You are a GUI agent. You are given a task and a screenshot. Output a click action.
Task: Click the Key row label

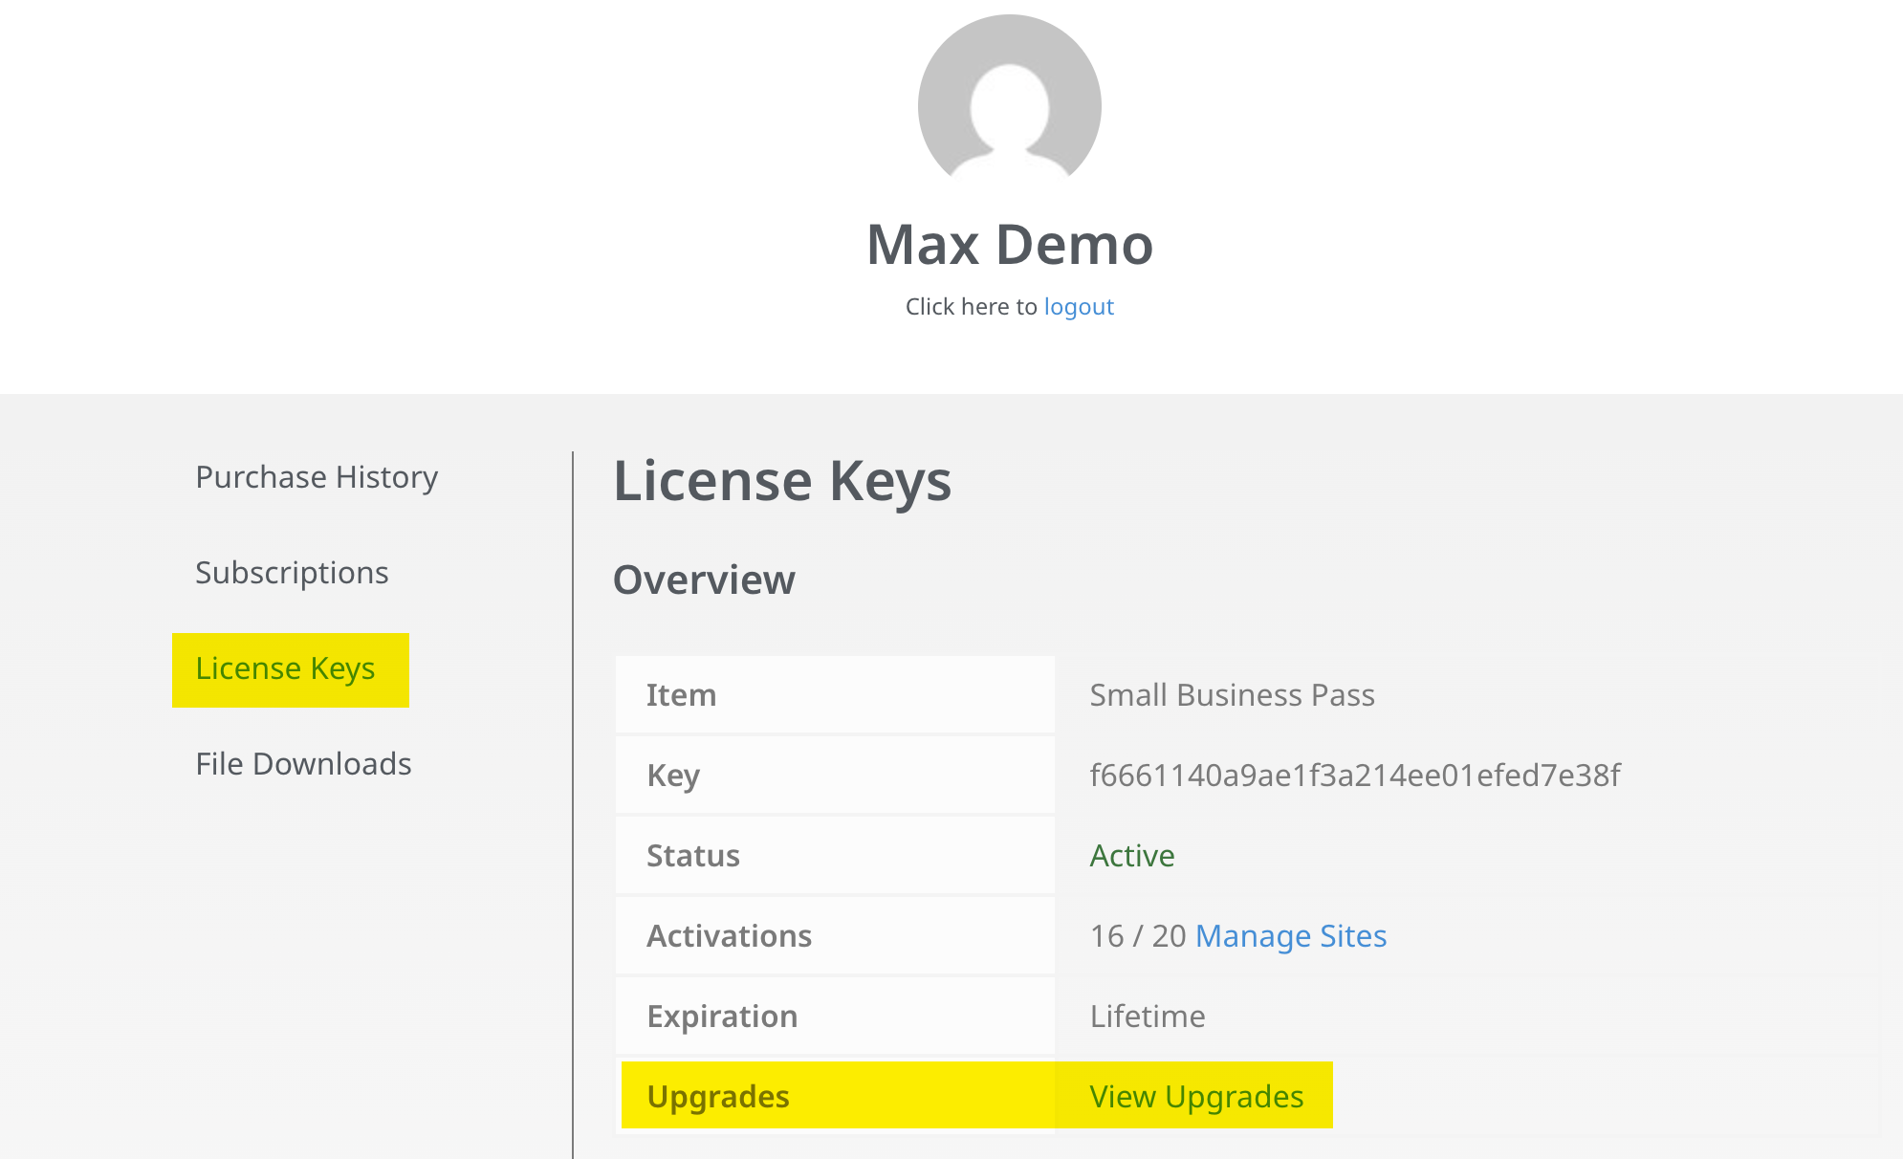click(x=673, y=776)
